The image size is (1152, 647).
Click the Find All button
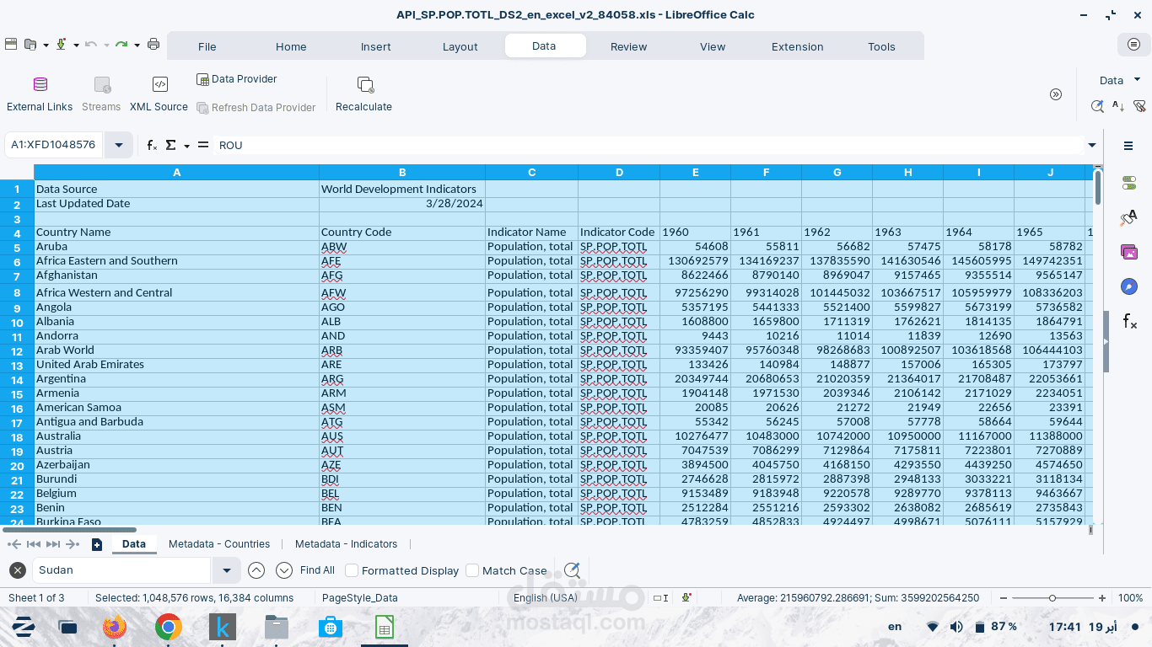[317, 570]
